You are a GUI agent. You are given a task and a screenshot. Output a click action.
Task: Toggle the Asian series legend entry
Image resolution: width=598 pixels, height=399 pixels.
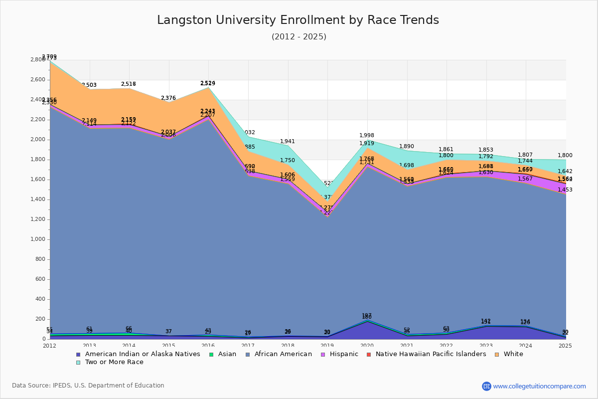click(222, 354)
